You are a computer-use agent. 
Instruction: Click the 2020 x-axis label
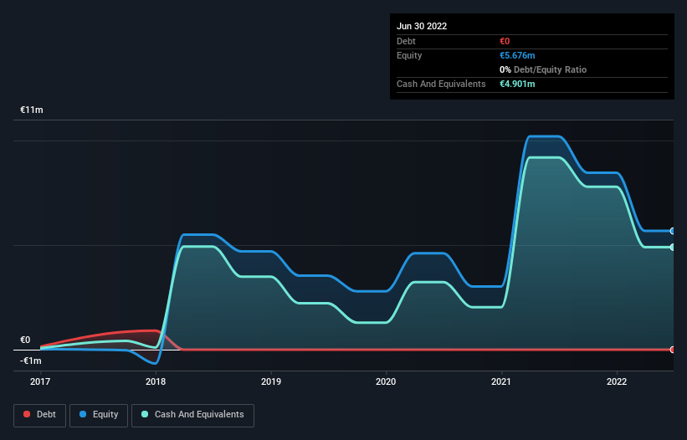[x=386, y=381]
